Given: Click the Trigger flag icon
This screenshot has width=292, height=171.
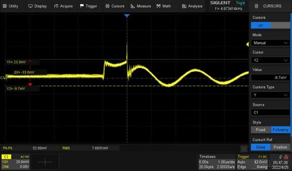Looking at the screenshot, I should [x=82, y=6].
